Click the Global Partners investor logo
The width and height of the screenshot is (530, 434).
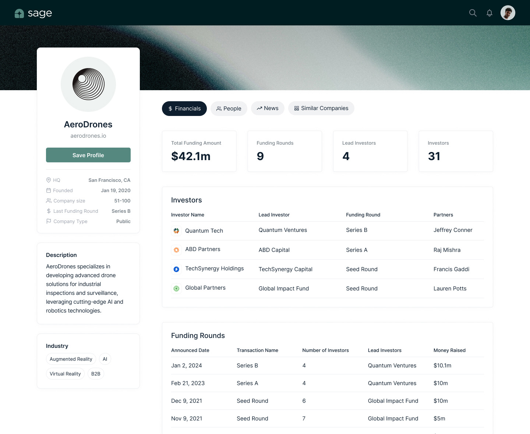click(176, 289)
